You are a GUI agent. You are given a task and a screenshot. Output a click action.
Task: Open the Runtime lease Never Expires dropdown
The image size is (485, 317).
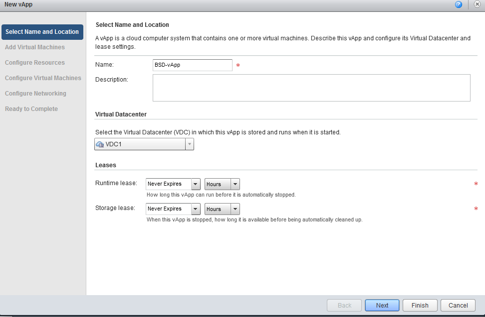coord(173,184)
